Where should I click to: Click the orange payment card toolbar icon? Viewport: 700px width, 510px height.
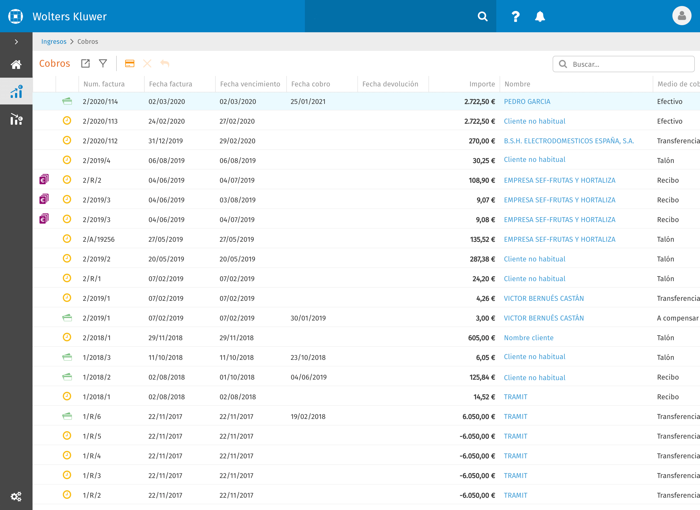pos(130,64)
